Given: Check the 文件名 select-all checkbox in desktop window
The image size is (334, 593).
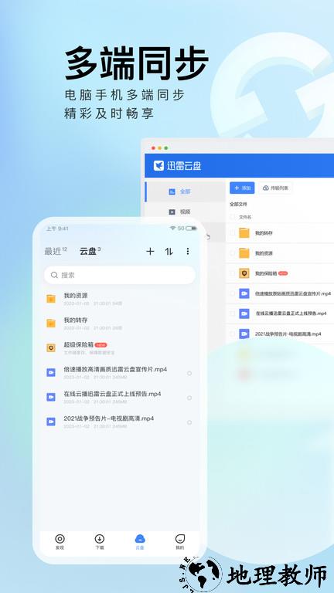Looking at the screenshot, I should point(232,217).
